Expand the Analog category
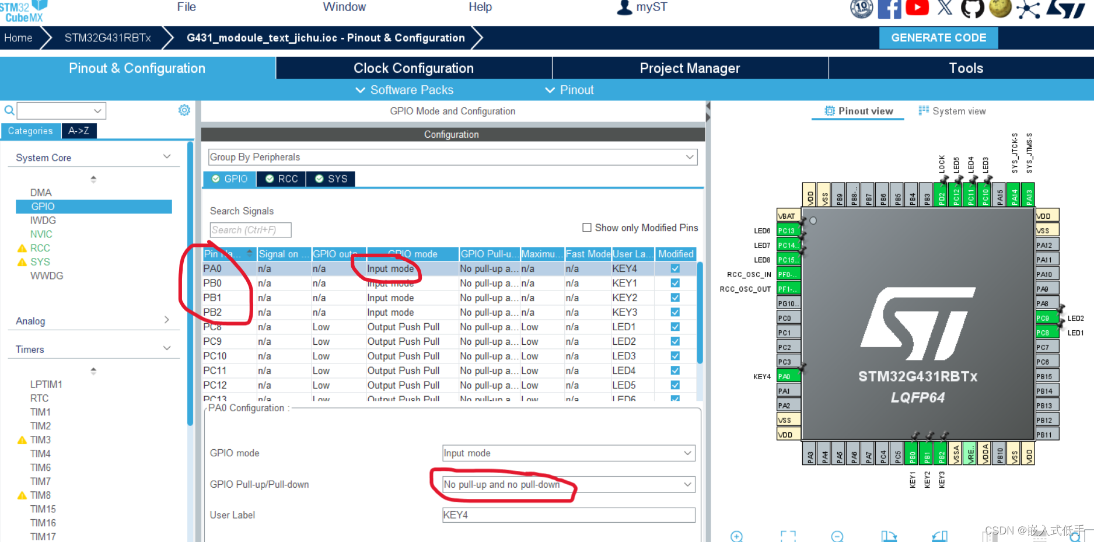The width and height of the screenshot is (1094, 542). tap(167, 320)
